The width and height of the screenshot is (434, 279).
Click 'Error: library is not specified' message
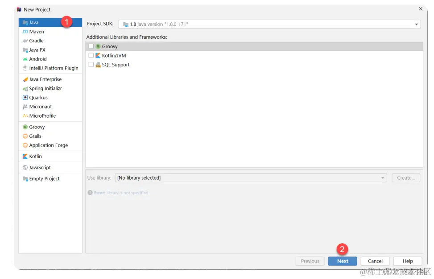point(121,193)
